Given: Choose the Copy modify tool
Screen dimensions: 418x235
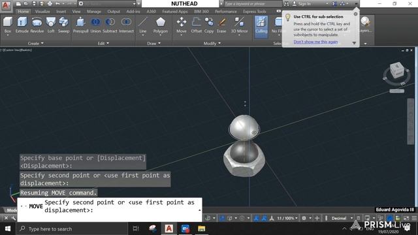Looking at the screenshot, I should pyautogui.click(x=209, y=25).
